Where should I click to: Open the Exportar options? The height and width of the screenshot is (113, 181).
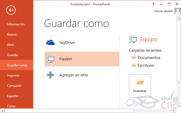click(13, 96)
